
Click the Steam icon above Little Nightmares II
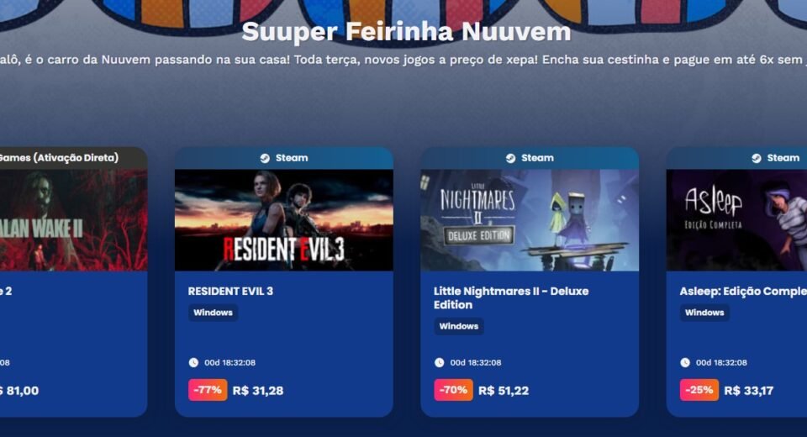510,158
